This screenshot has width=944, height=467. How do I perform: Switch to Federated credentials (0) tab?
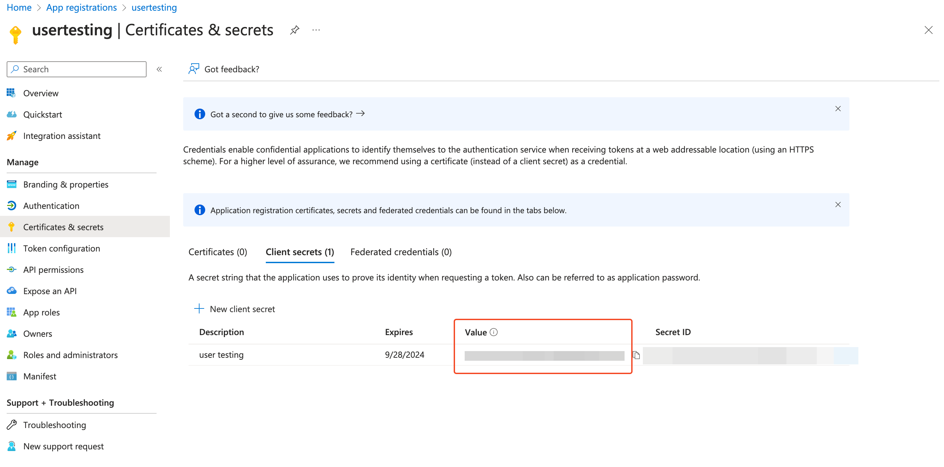point(401,252)
